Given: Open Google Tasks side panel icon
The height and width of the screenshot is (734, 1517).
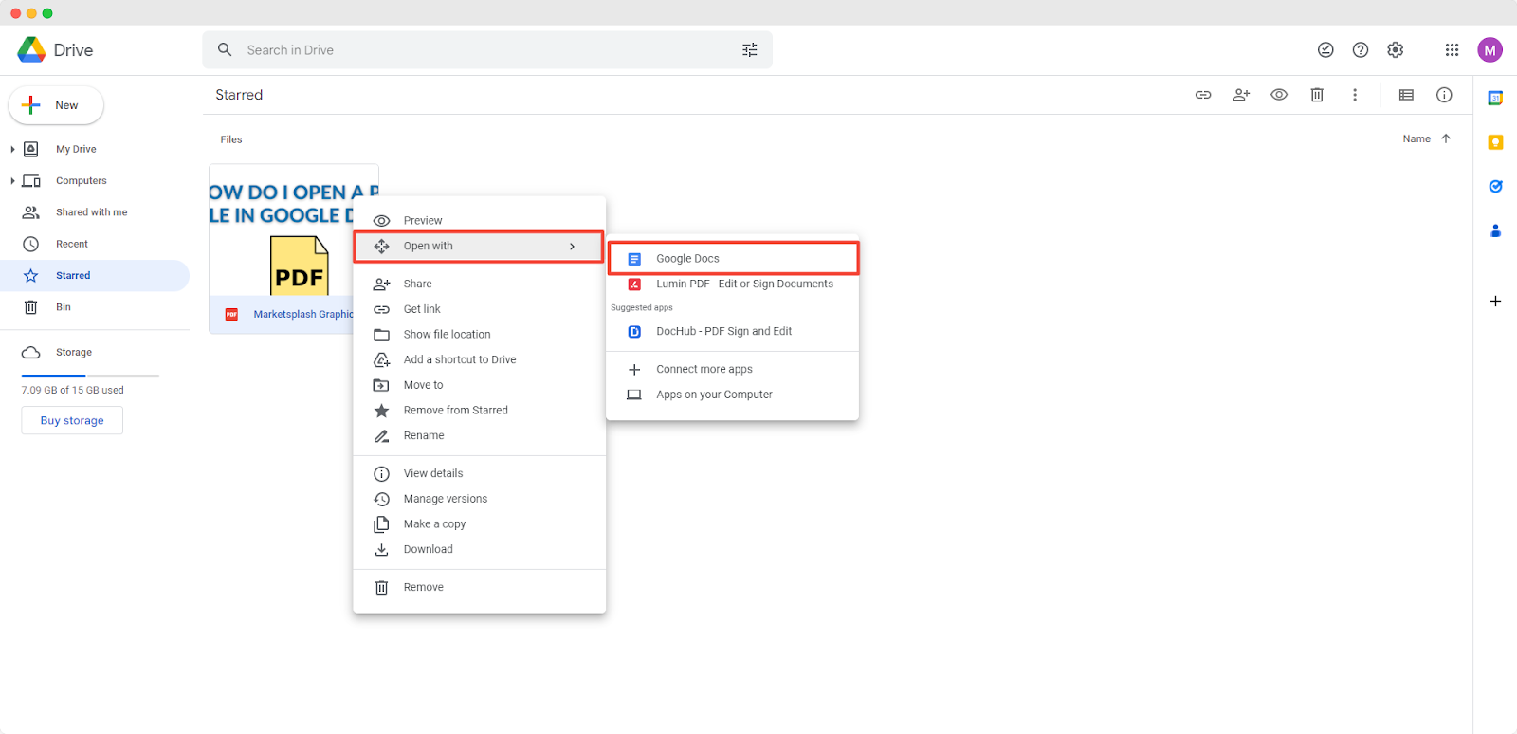Looking at the screenshot, I should tap(1495, 187).
